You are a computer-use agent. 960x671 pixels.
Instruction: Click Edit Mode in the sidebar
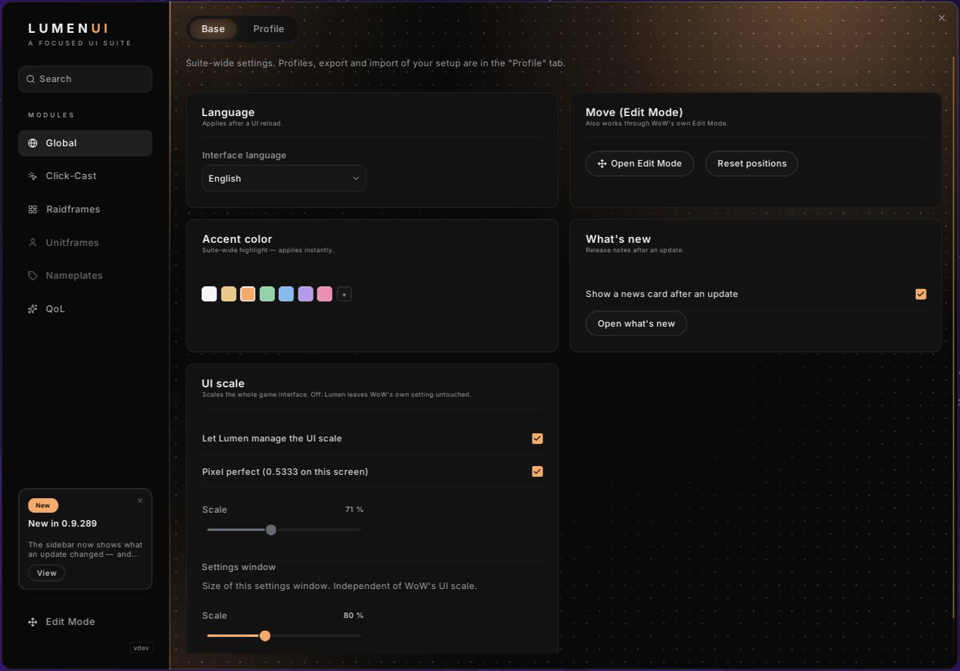coord(85,622)
